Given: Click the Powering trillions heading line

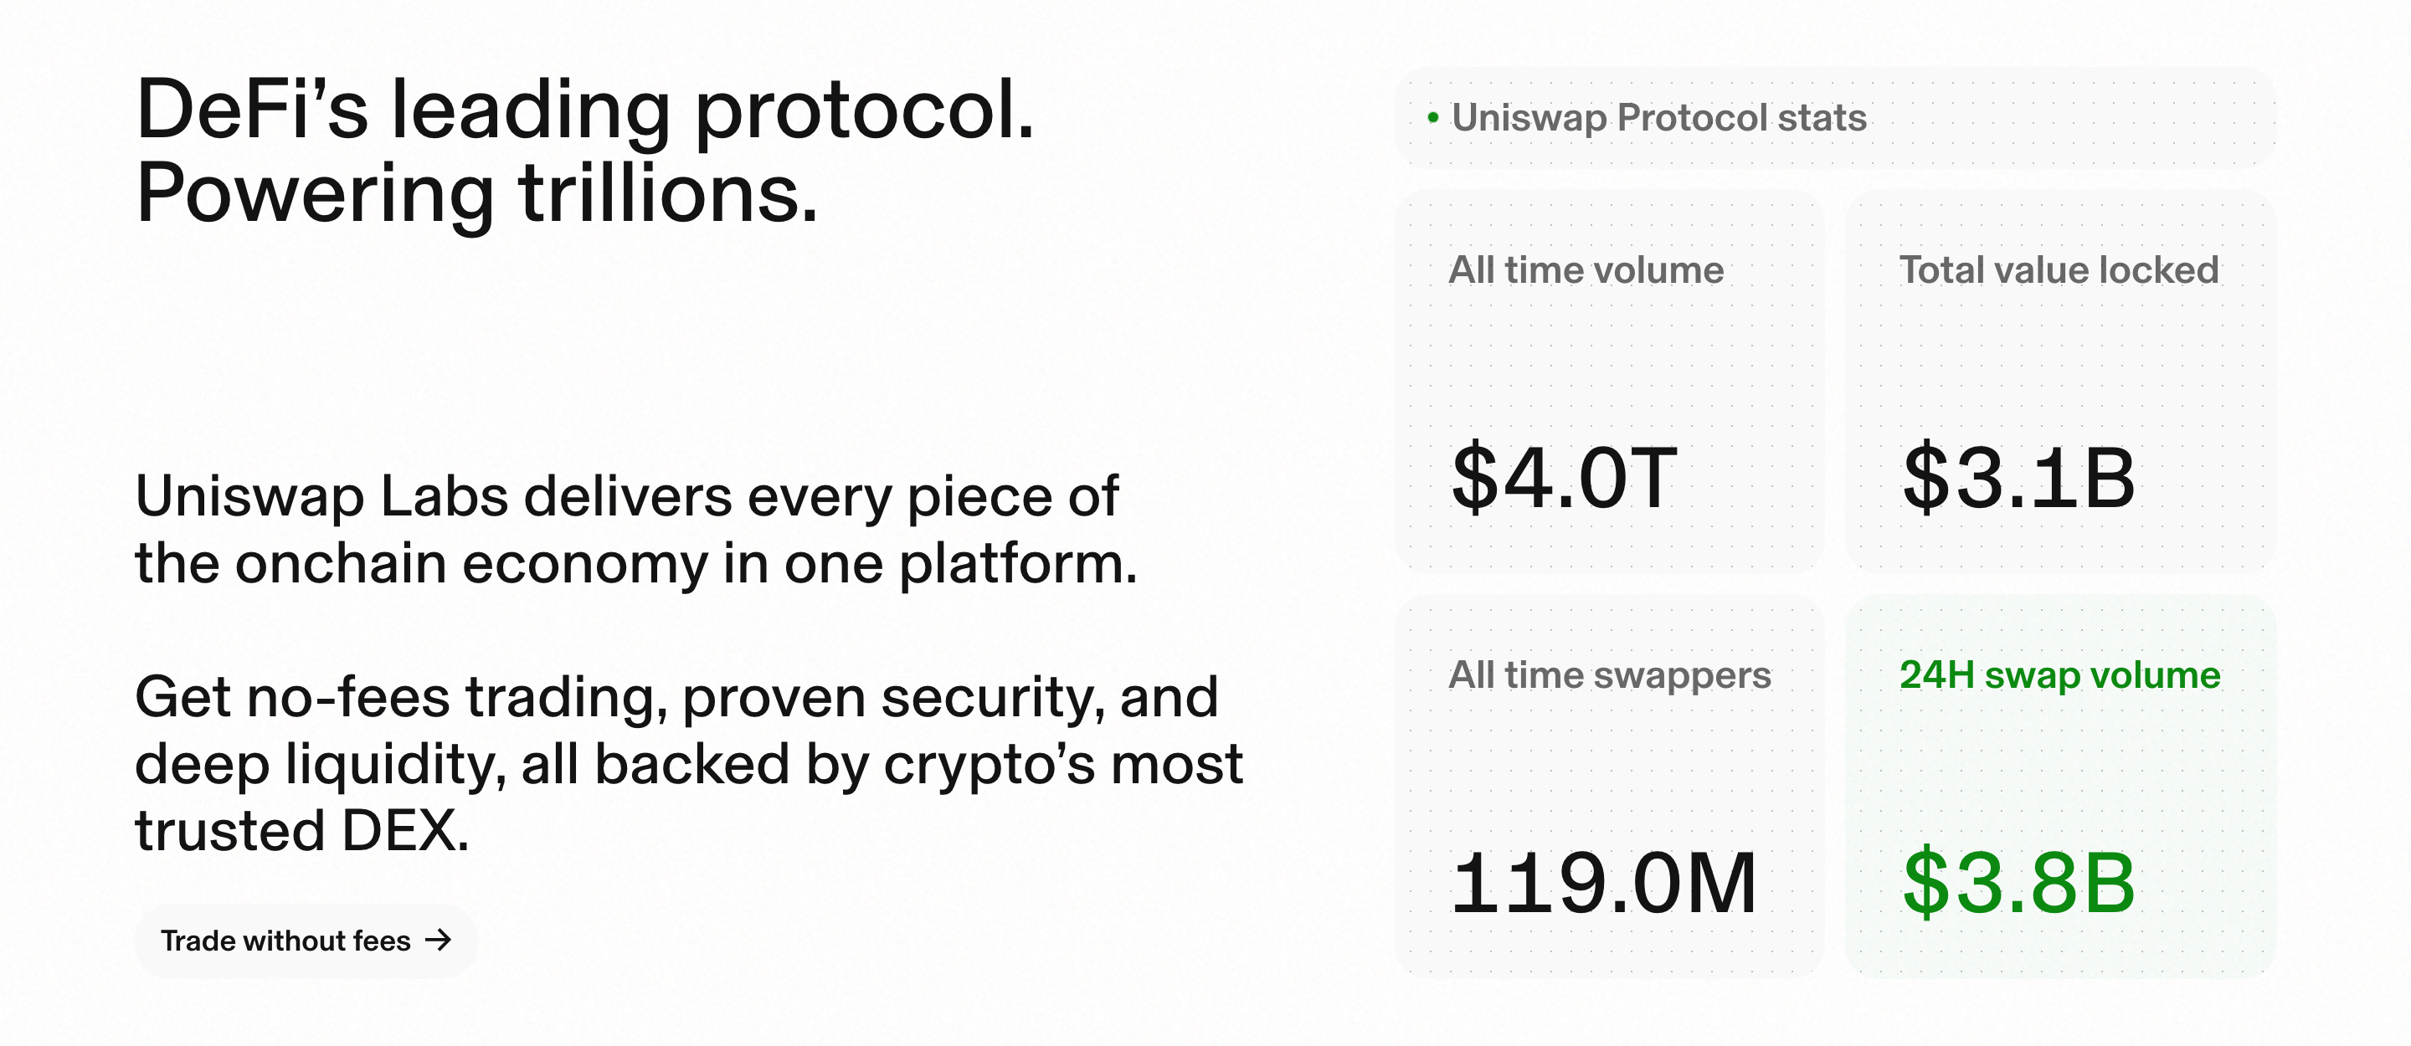Looking at the screenshot, I should [x=476, y=195].
